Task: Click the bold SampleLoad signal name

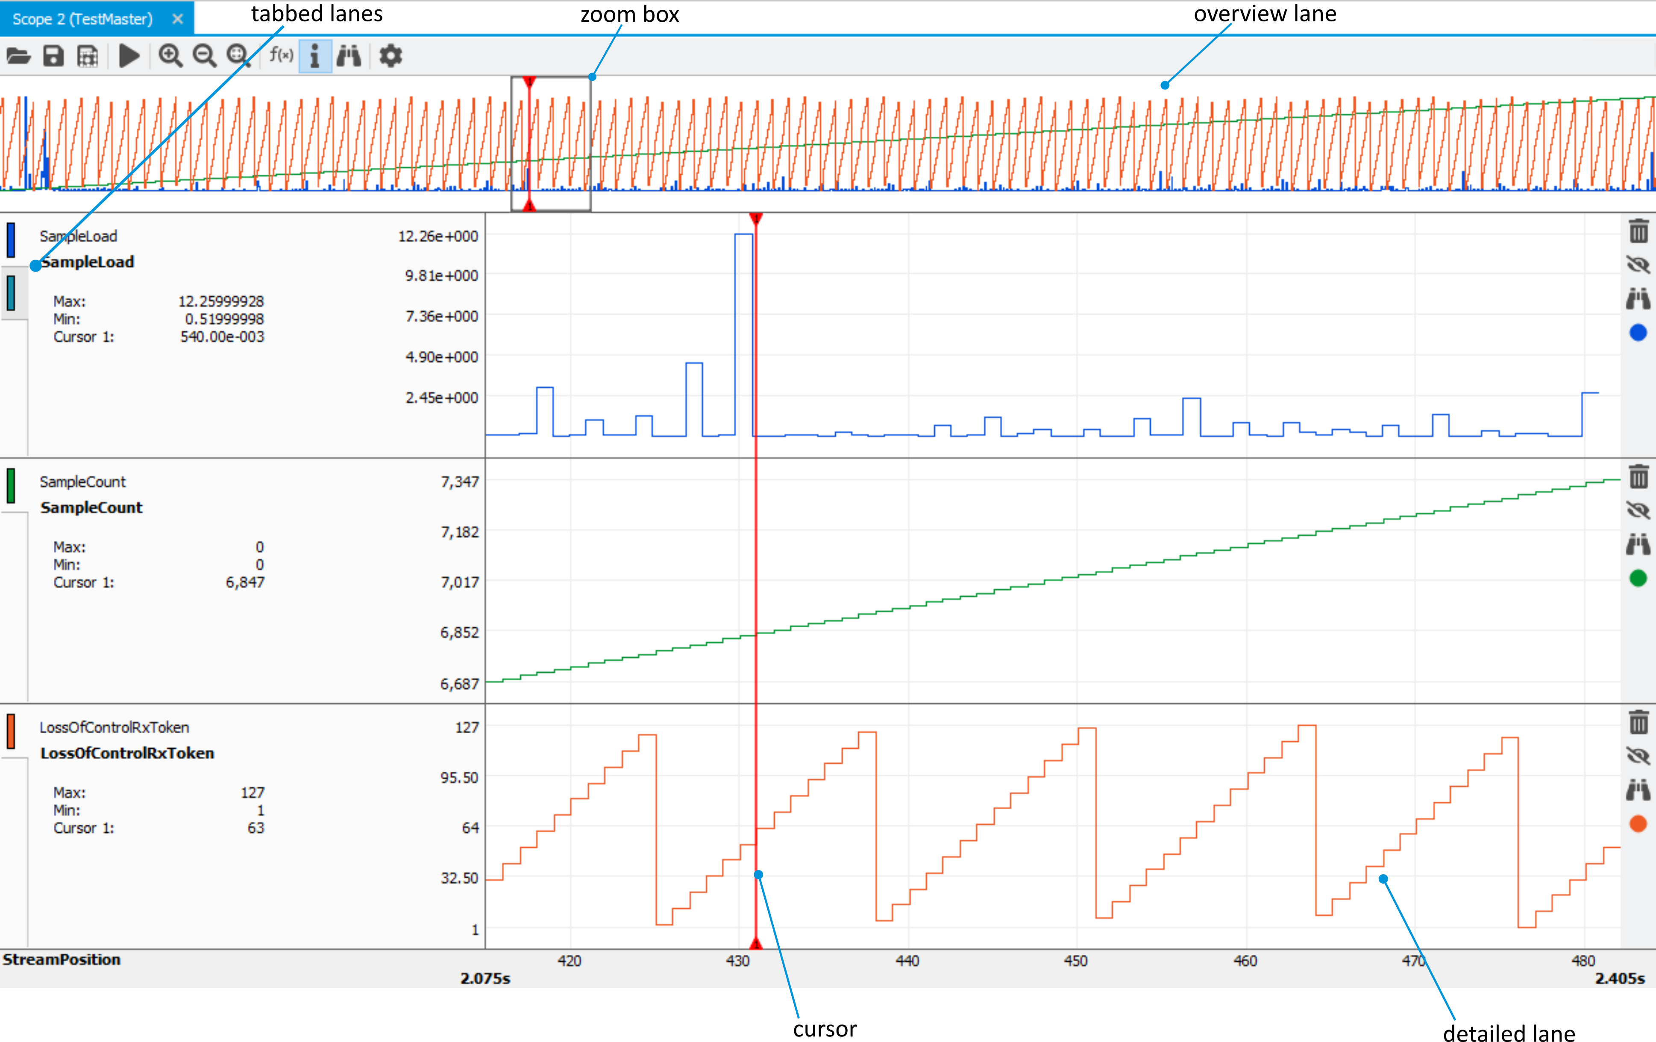Action: [87, 262]
